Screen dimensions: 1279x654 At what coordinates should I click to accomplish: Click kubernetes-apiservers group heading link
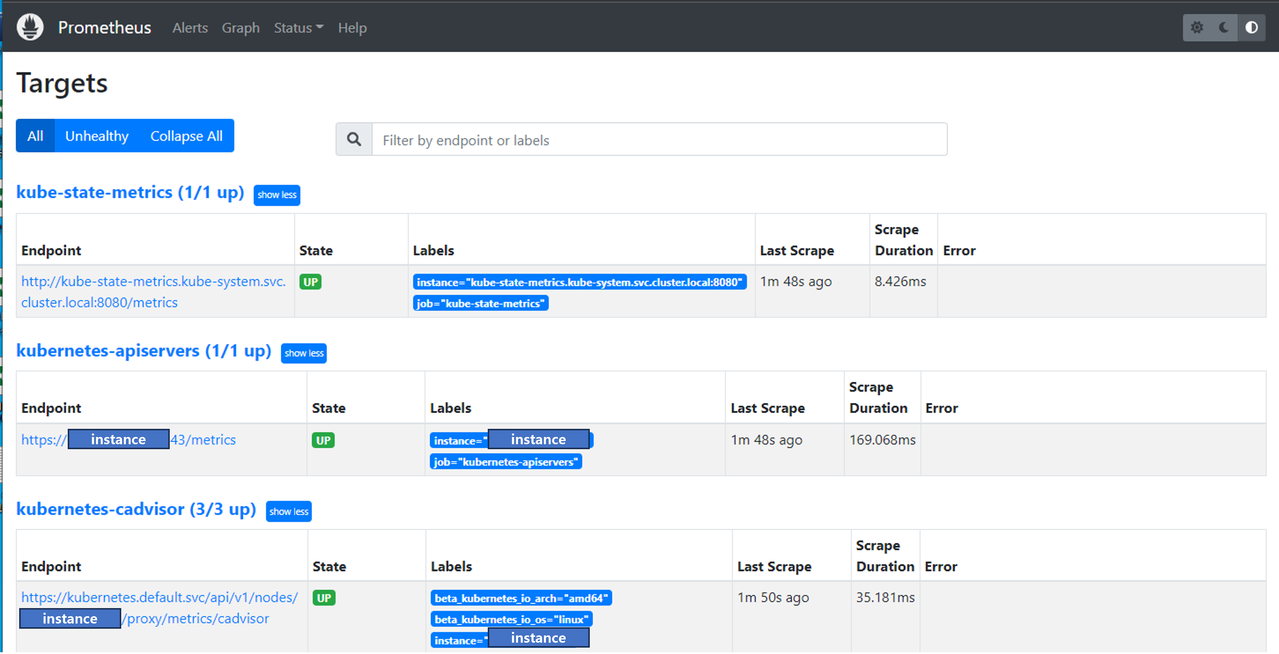(x=144, y=351)
